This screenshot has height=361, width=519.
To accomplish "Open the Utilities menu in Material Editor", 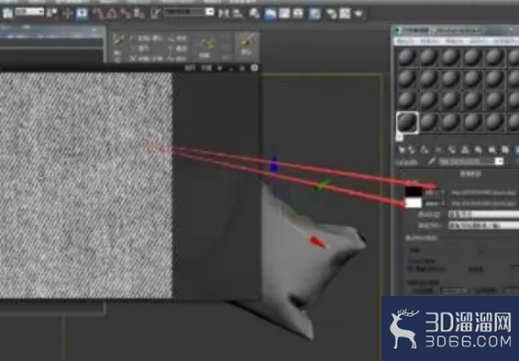I will [503, 41].
